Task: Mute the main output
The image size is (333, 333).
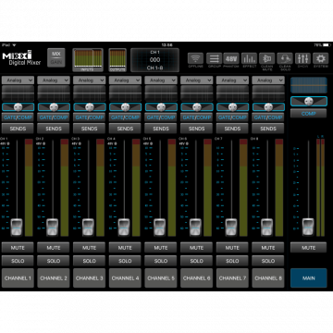Action: click(309, 248)
